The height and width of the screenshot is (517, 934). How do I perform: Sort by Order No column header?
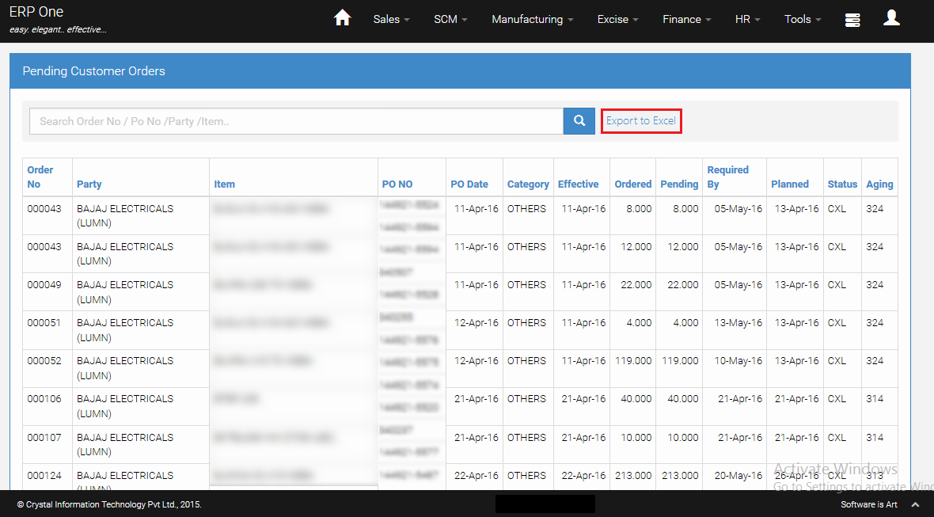pos(40,177)
